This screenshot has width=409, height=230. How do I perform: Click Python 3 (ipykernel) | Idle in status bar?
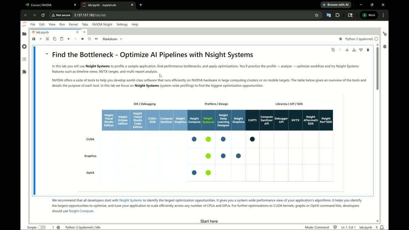tap(83, 227)
